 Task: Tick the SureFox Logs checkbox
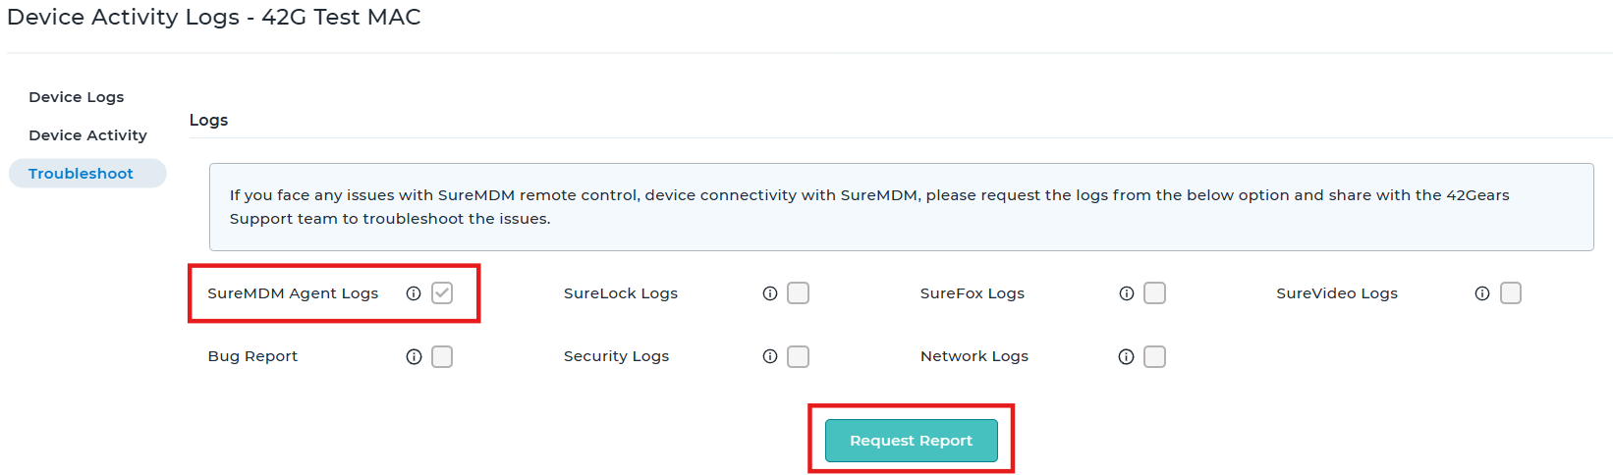1155,293
